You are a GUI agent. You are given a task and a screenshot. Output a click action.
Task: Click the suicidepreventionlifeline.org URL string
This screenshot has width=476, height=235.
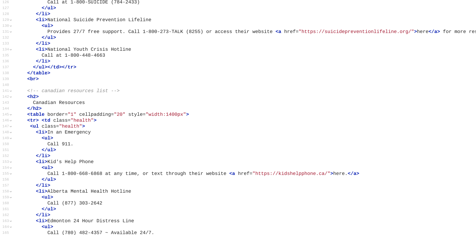click(x=356, y=32)
